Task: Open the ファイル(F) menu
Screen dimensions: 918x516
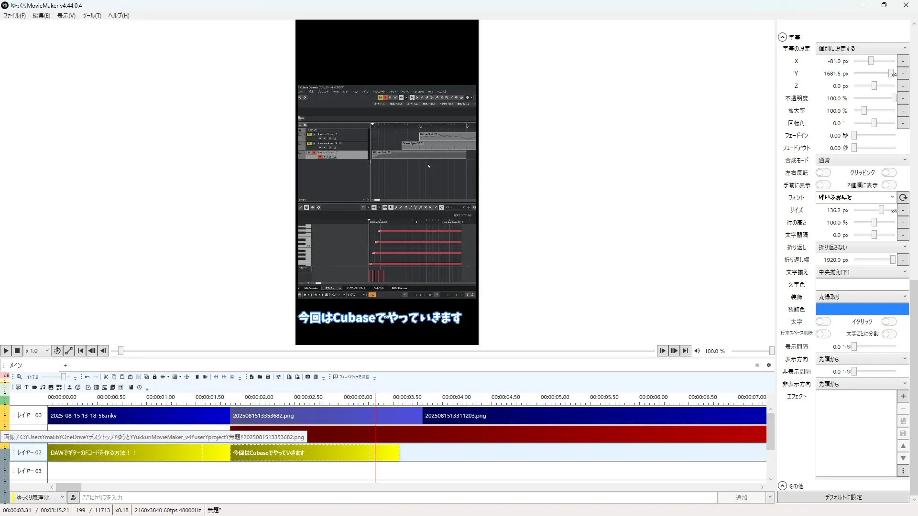Action: point(14,15)
